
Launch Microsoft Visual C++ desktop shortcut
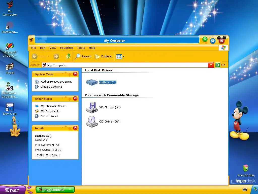(10, 50)
